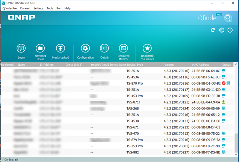Open Network Drives tool
239x162 pixels.
coord(40,49)
